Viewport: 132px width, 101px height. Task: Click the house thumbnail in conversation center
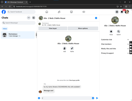68,39
